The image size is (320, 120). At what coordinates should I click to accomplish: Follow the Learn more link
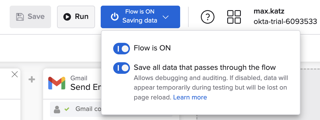tap(190, 97)
